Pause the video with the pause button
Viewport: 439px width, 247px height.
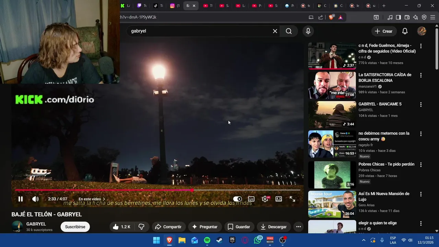pyautogui.click(x=21, y=199)
